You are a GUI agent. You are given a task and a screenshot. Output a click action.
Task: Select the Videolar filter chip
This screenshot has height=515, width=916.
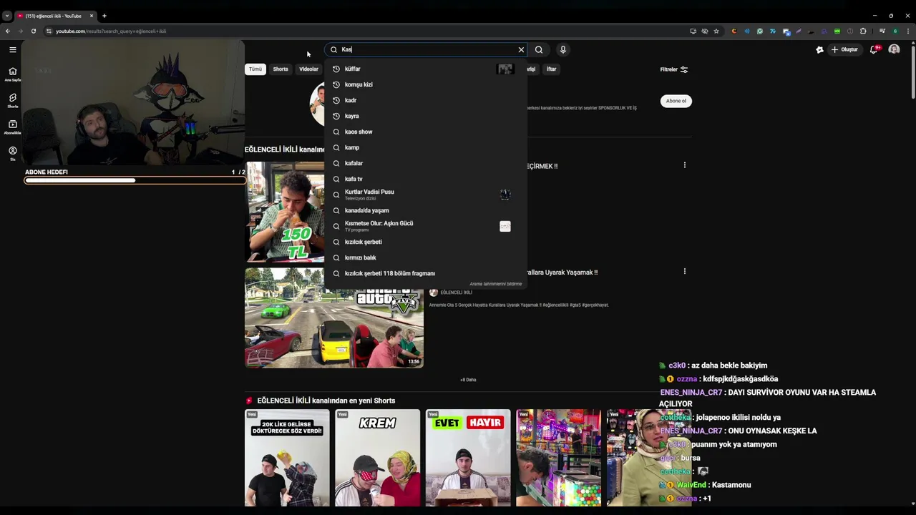(x=308, y=69)
